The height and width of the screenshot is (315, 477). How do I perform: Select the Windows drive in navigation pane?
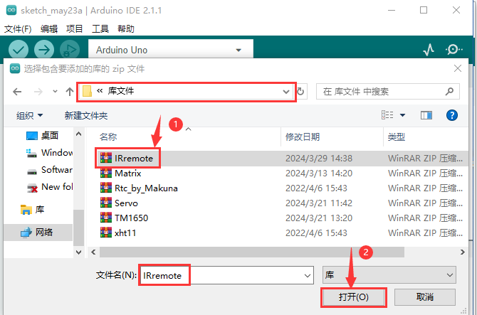pos(50,152)
